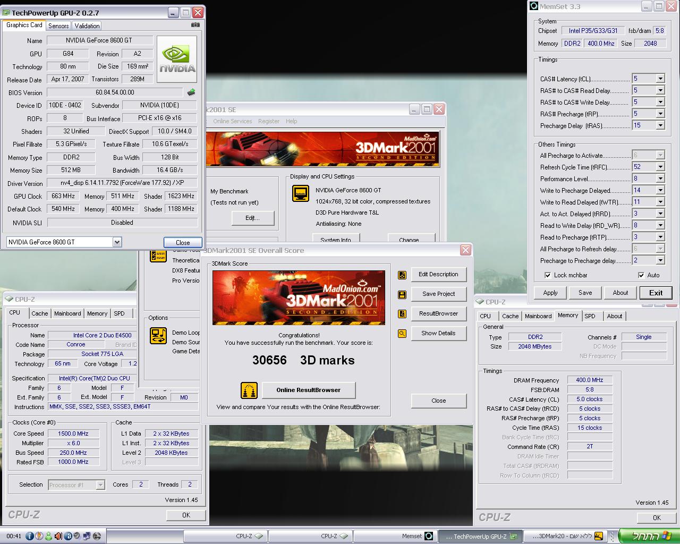Click the '30656 3D marks' score text
Viewport: 680px width, 544px height.
303,360
